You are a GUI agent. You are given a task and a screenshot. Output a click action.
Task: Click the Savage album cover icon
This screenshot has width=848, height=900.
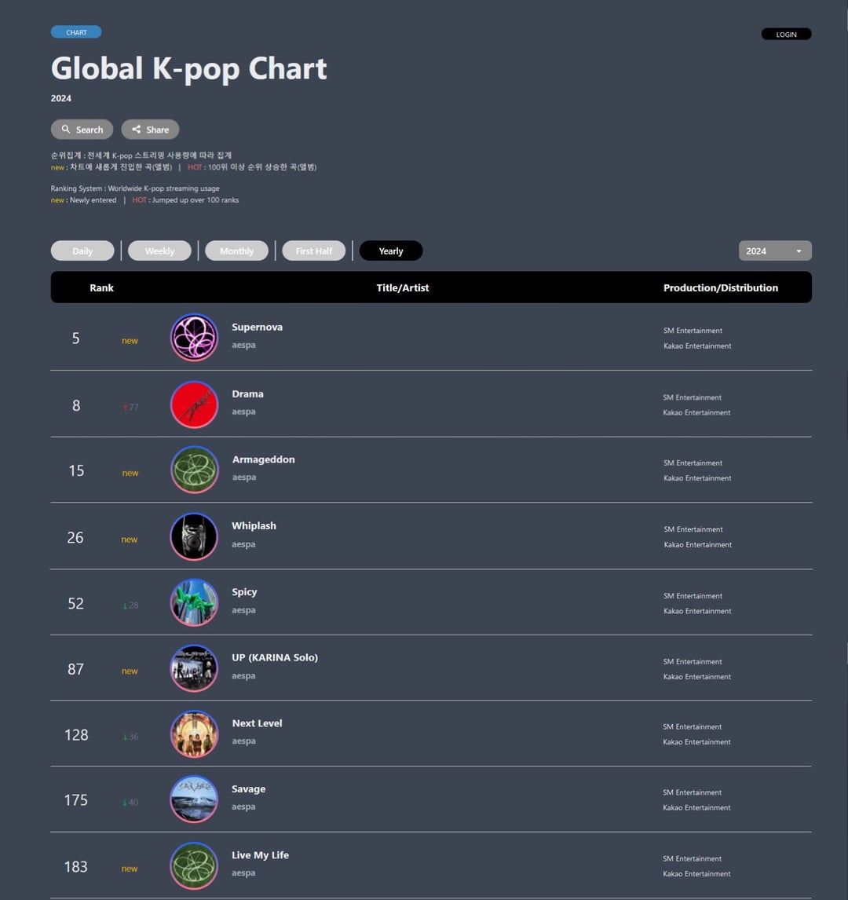(194, 800)
